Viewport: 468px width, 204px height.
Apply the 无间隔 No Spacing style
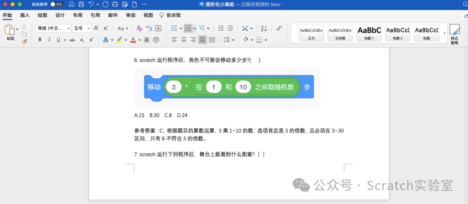(340, 33)
